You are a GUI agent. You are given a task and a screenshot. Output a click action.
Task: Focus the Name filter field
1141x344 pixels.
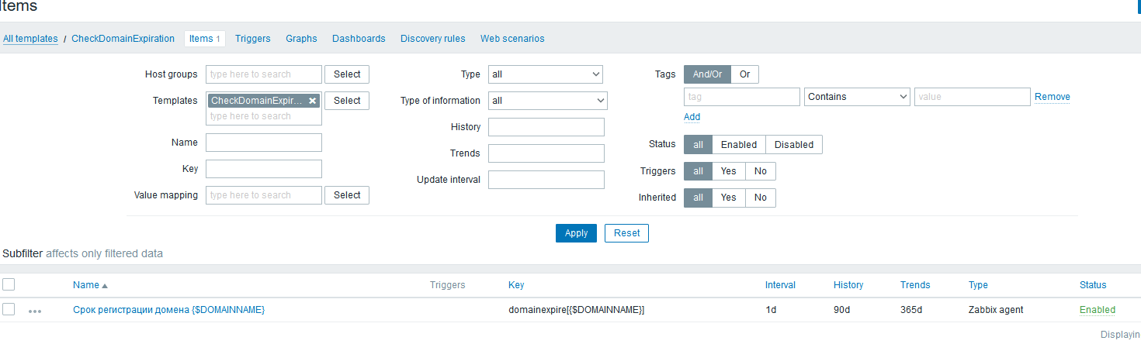point(264,143)
